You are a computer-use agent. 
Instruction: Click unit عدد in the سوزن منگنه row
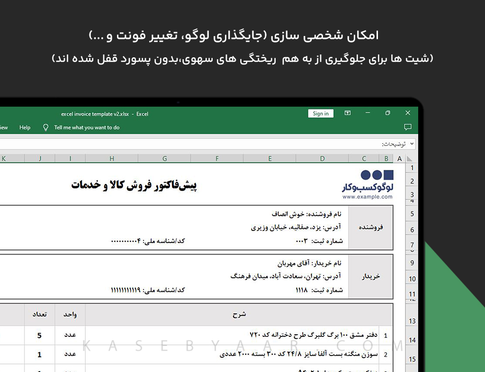click(x=70, y=354)
